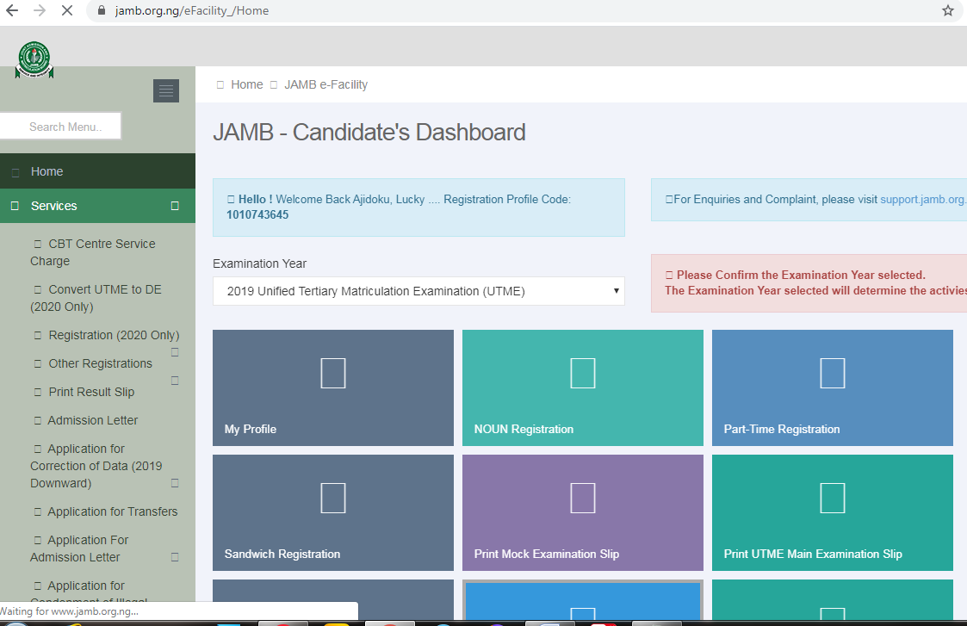Click the bookmark star icon
Image resolution: width=967 pixels, height=626 pixels.
pyautogui.click(x=948, y=10)
